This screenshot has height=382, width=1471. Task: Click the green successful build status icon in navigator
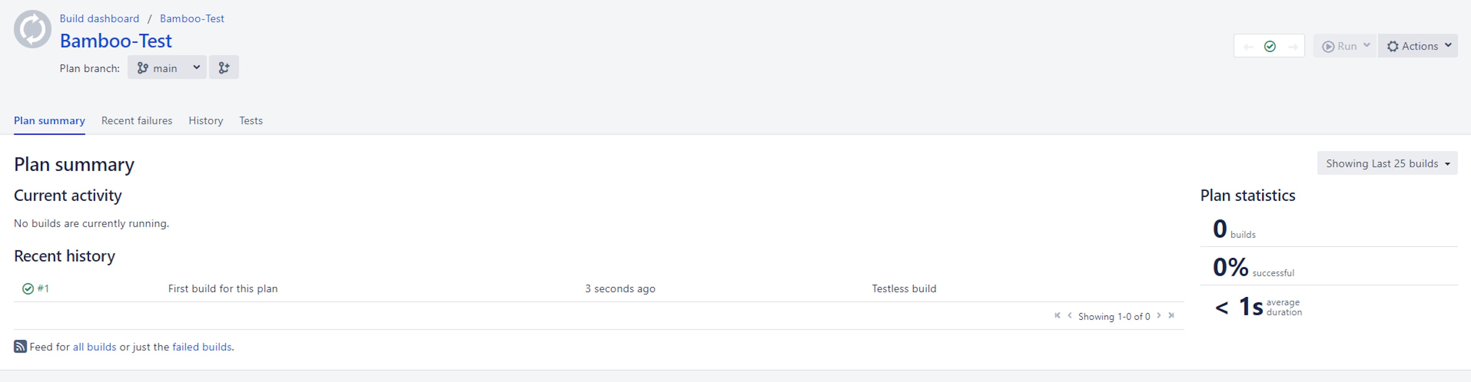click(1270, 46)
